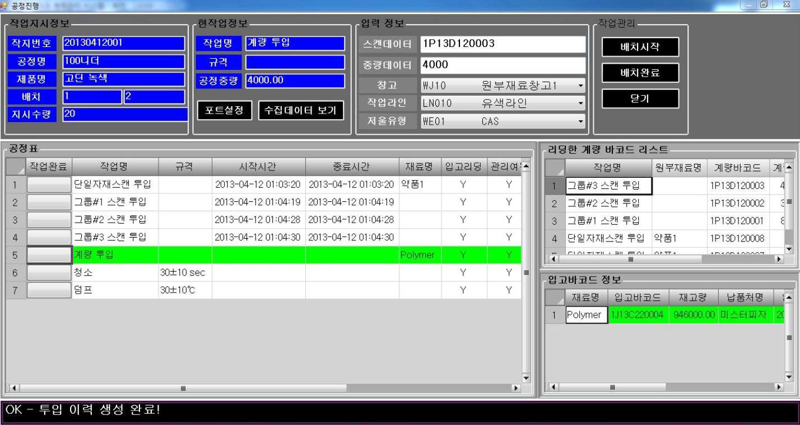The width and height of the screenshot is (800, 425).
Task: Click 입고바코드 정보 vertical scroll down arrow
Action: coord(789,377)
